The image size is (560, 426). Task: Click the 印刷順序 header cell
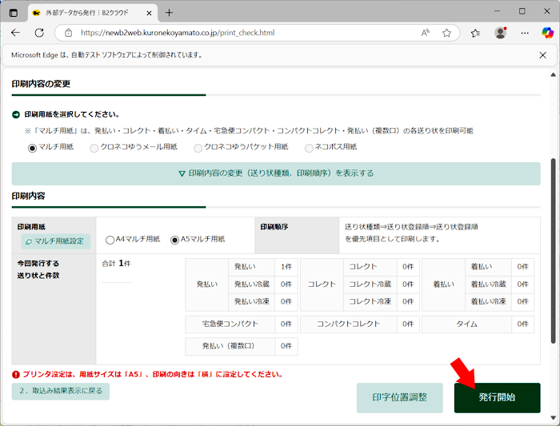[297, 236]
